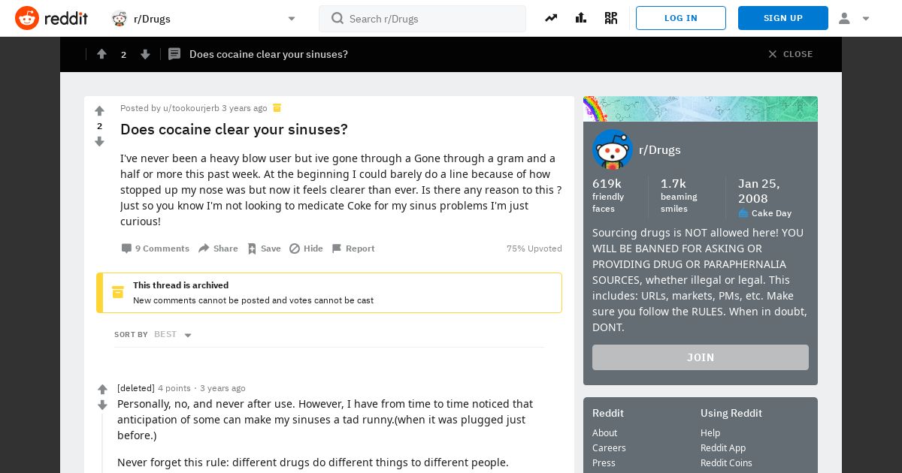Open the Sort By Best dropdown
Image resolution: width=902 pixels, height=473 pixels.
coord(173,335)
